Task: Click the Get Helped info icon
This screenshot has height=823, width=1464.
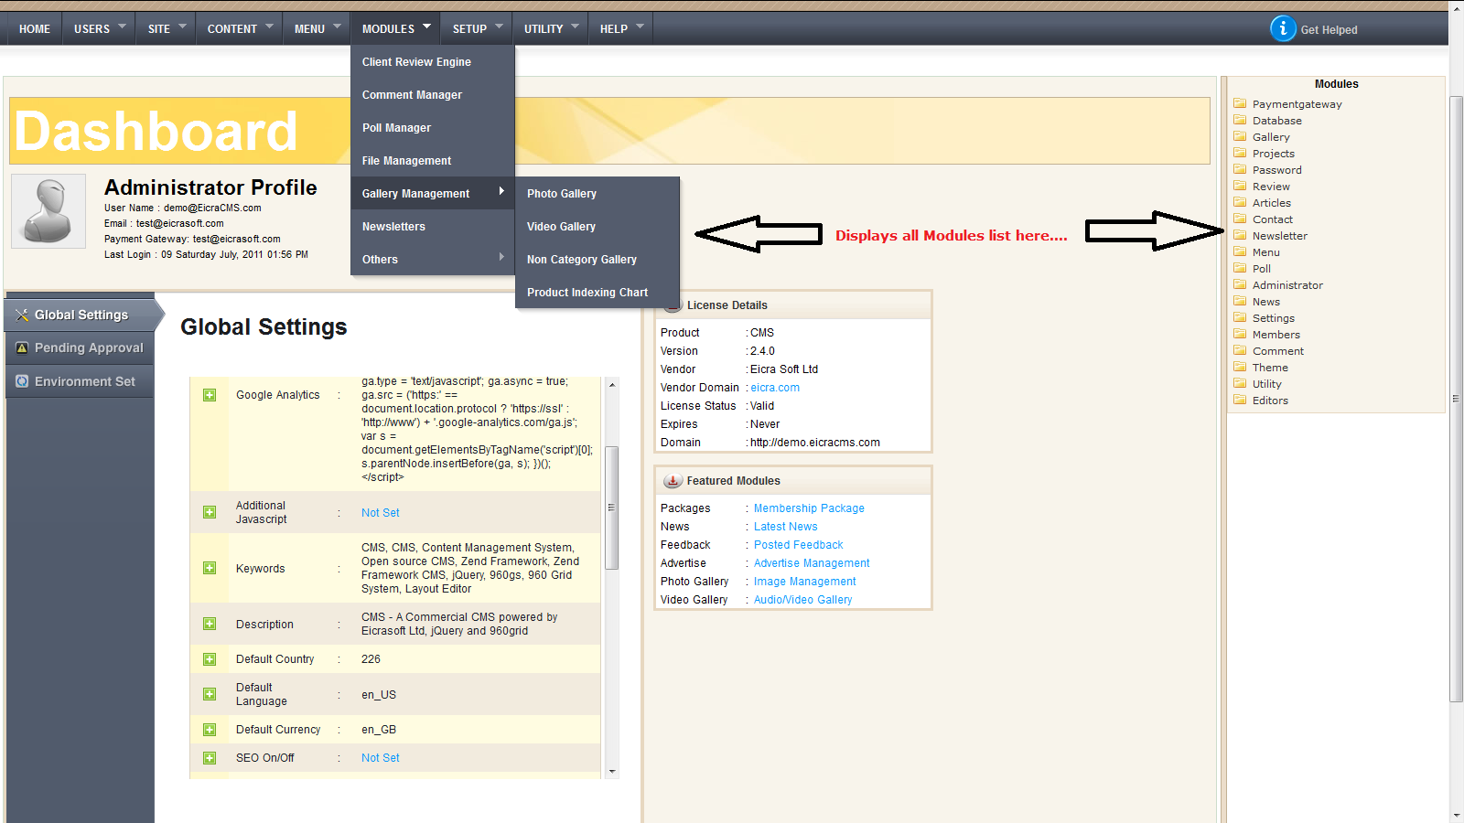Action: coord(1283,28)
